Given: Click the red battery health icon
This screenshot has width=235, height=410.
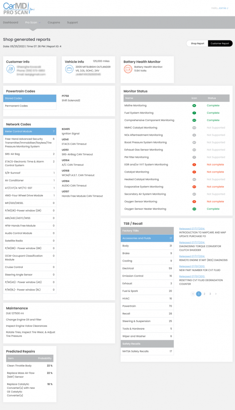Looking at the screenshot, I should (128, 69).
